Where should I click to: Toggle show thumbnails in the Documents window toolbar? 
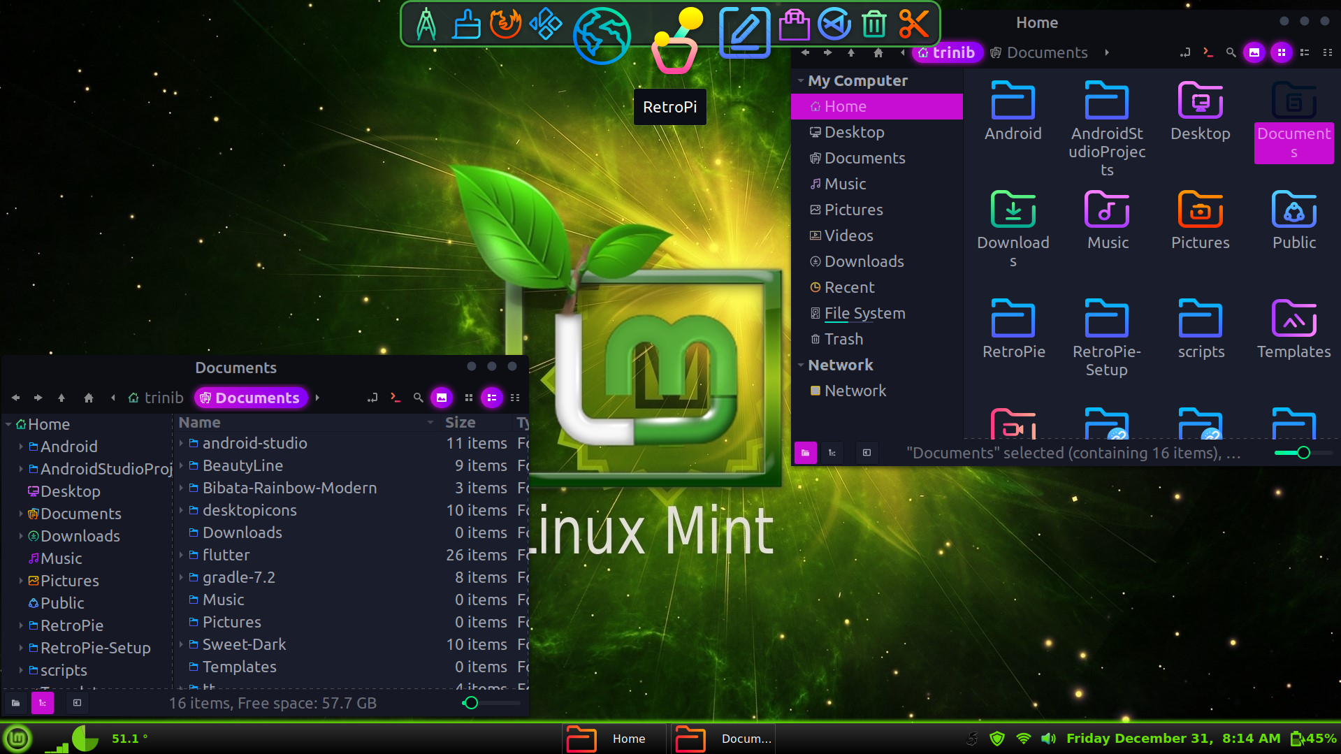pyautogui.click(x=442, y=398)
